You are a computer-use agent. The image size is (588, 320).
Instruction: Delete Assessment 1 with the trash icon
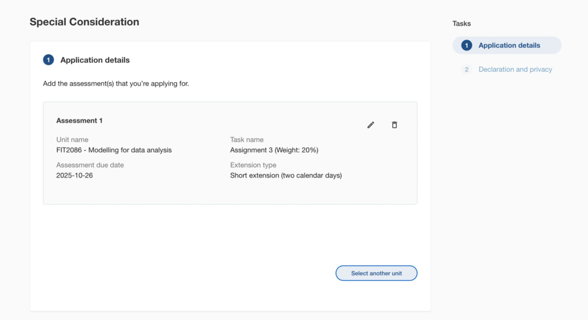click(394, 125)
